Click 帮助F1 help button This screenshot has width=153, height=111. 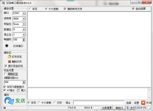pos(119,108)
